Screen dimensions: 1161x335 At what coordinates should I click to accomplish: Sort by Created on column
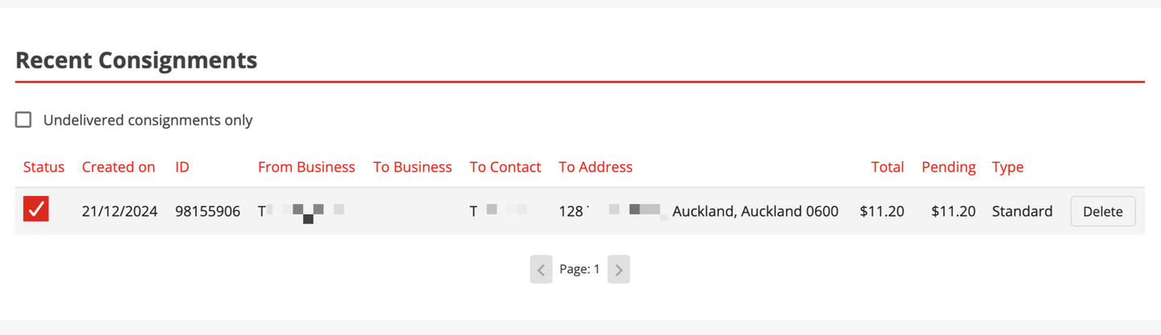[x=119, y=167]
